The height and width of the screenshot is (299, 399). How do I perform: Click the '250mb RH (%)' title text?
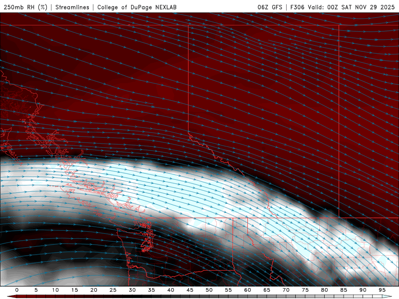click(25, 7)
